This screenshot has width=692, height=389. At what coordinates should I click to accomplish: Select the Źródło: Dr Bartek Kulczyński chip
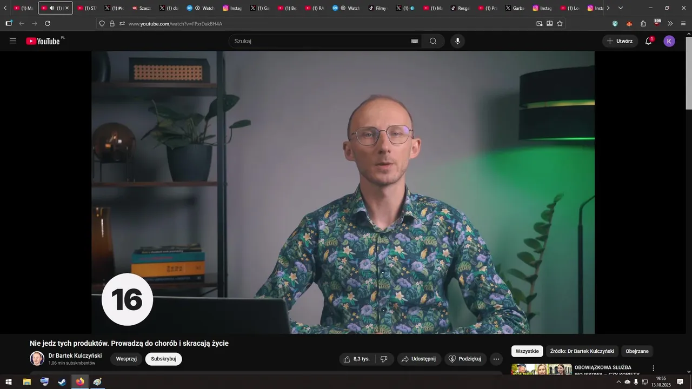[x=582, y=351]
